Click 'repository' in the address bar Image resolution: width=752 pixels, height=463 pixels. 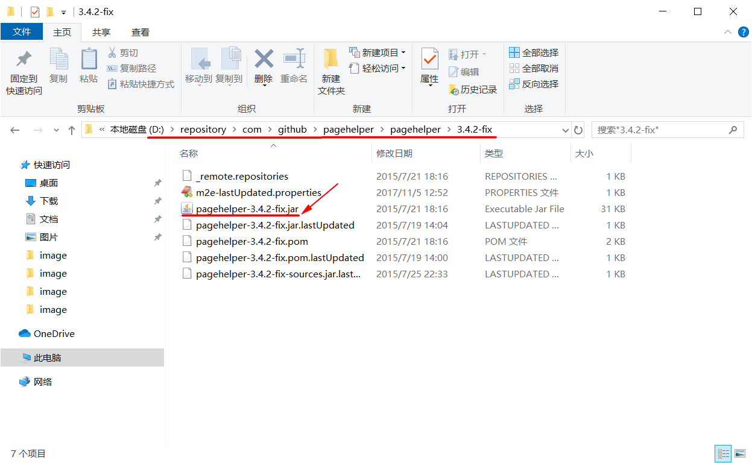point(203,130)
